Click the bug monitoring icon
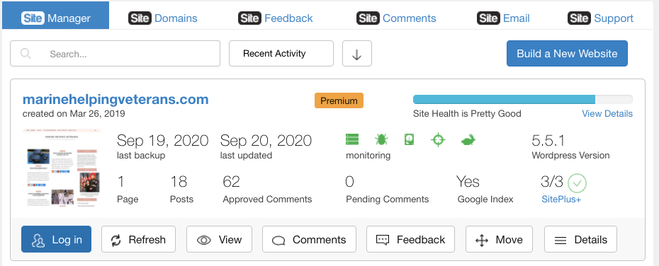Image resolution: width=659 pixels, height=266 pixels. 381,139
